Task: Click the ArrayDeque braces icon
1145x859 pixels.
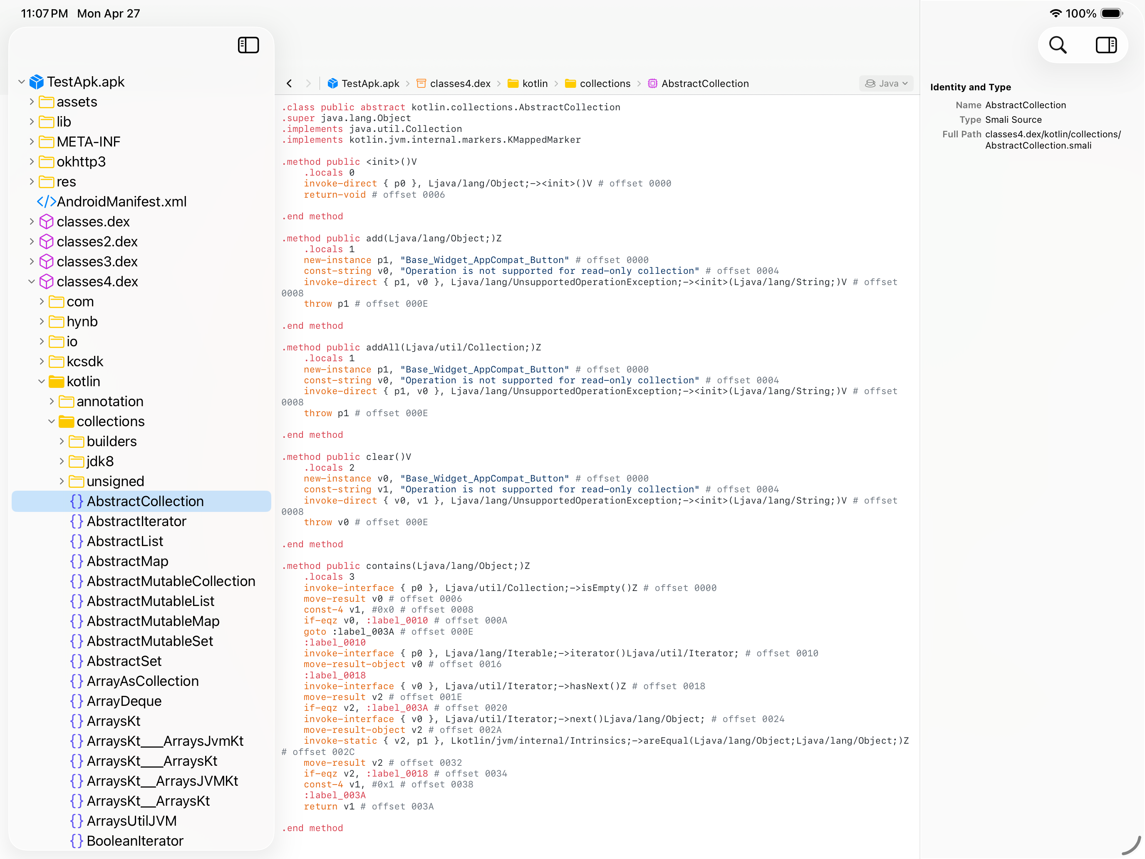Action: tap(77, 701)
